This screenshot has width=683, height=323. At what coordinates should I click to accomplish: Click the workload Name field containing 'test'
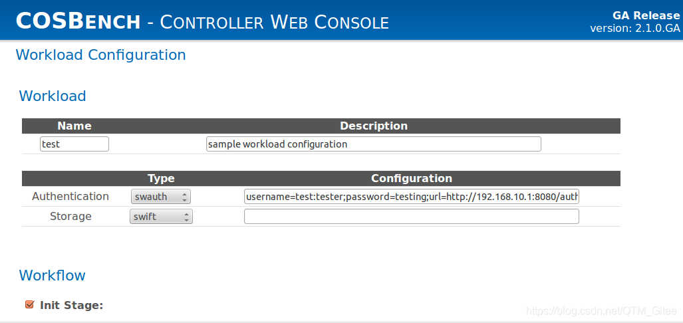coord(74,144)
